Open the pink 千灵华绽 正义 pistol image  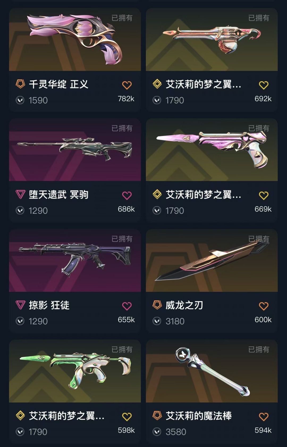coord(75,40)
